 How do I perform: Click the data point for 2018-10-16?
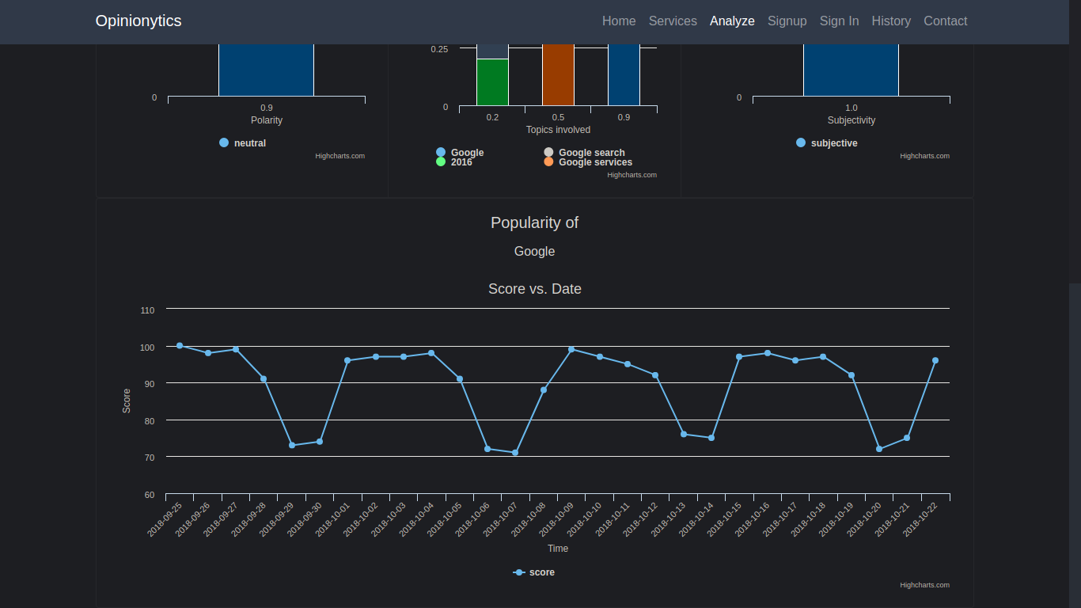(x=768, y=353)
